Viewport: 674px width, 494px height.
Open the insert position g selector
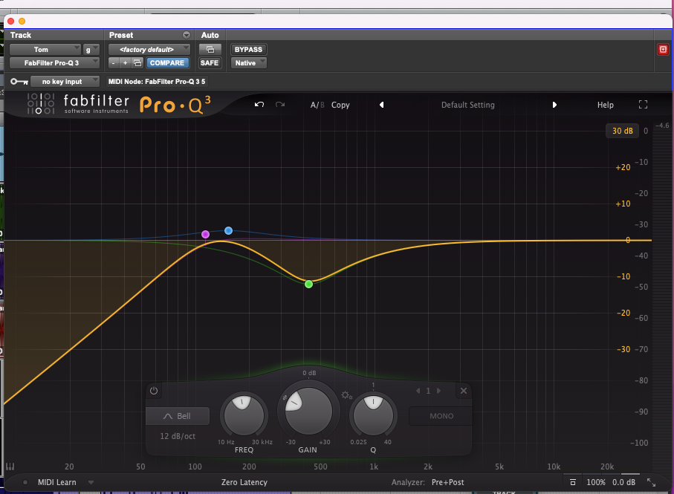click(91, 49)
